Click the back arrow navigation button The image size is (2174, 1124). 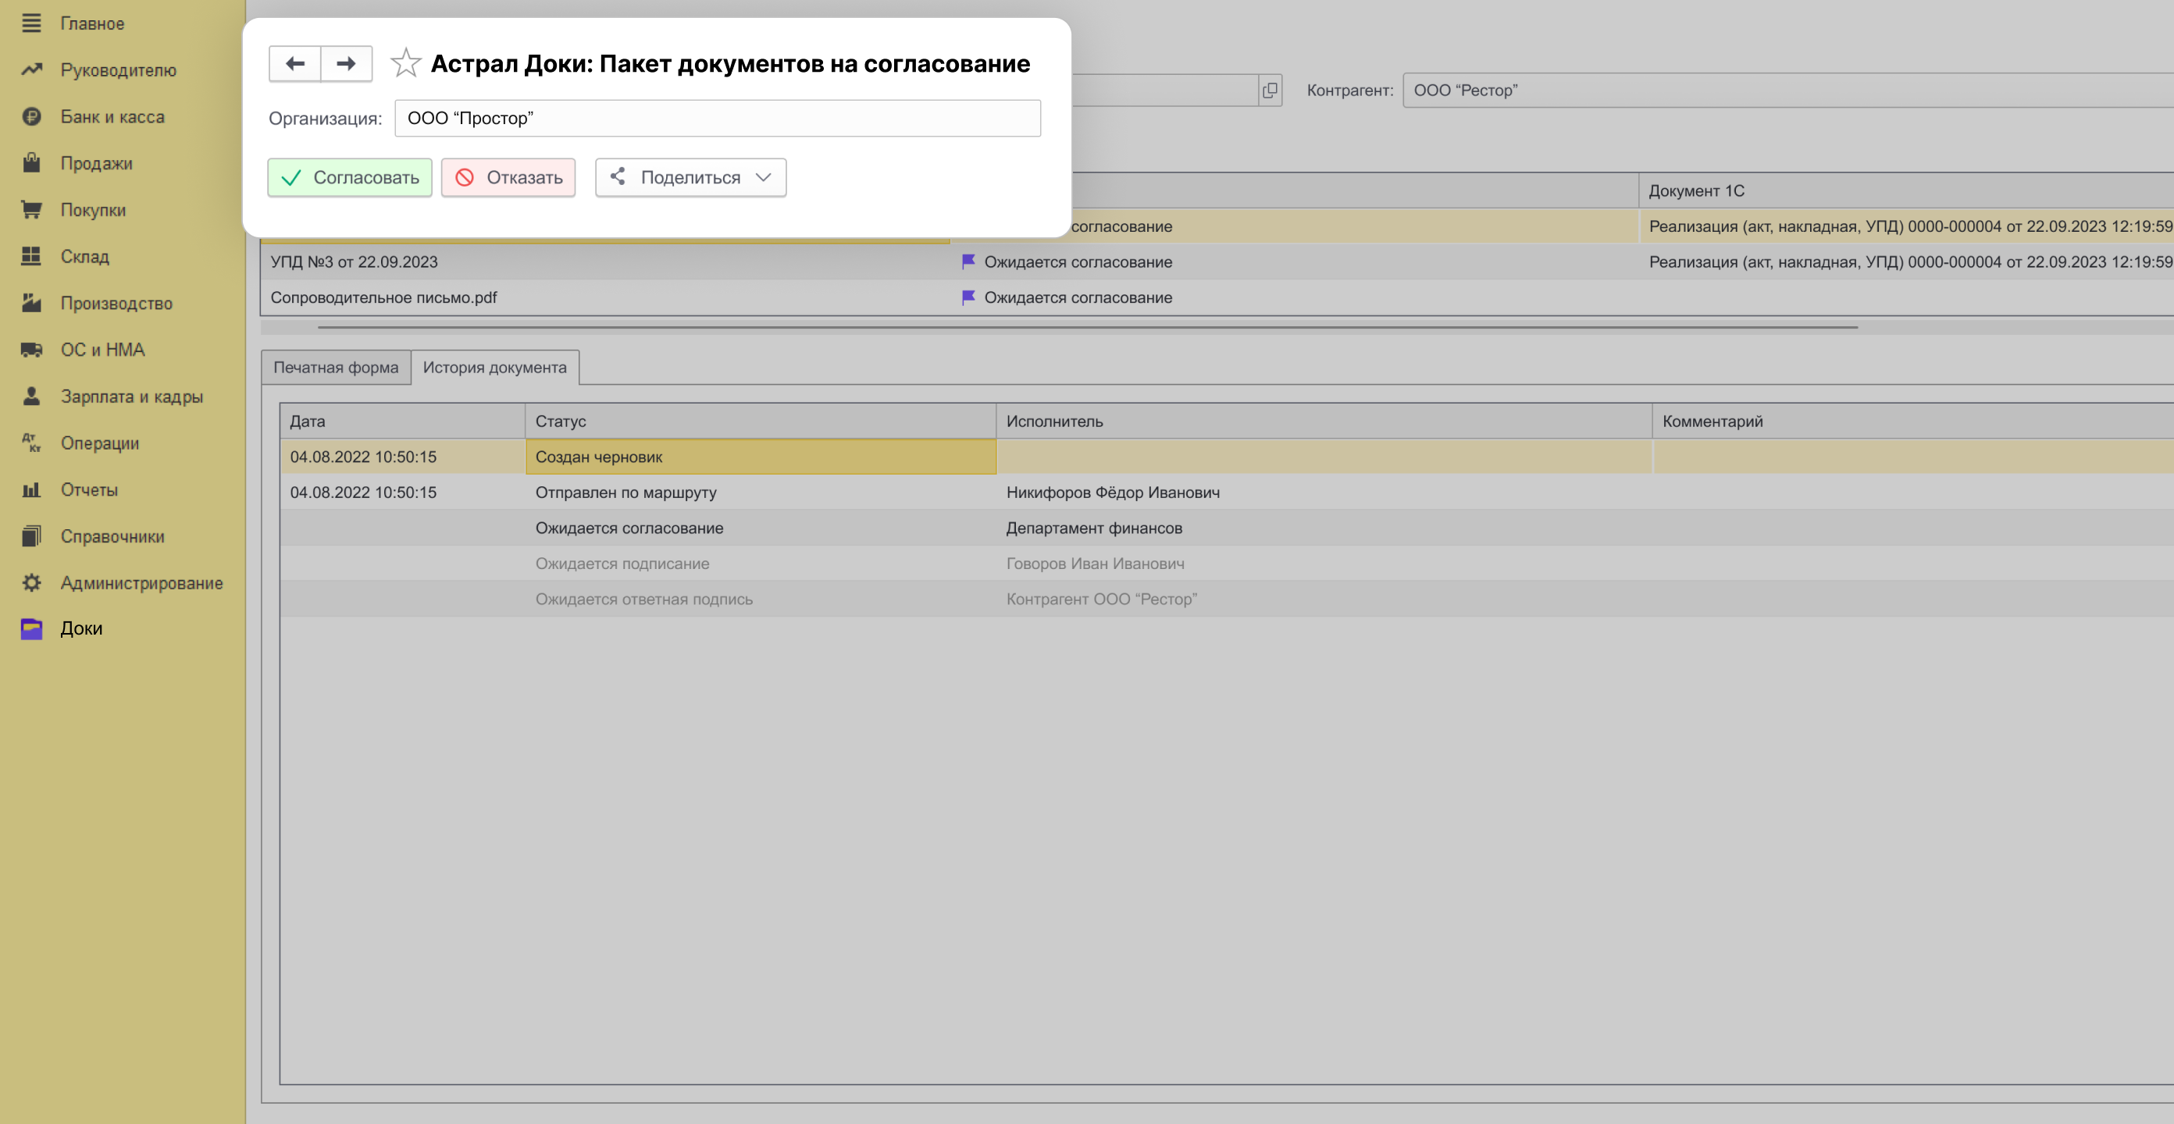click(294, 63)
